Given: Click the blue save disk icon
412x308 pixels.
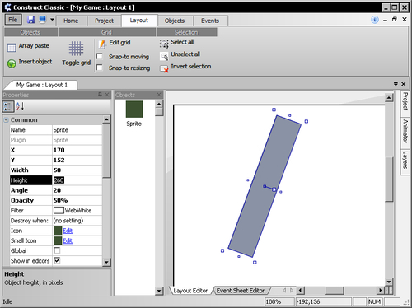Looking at the screenshot, I should point(30,20).
